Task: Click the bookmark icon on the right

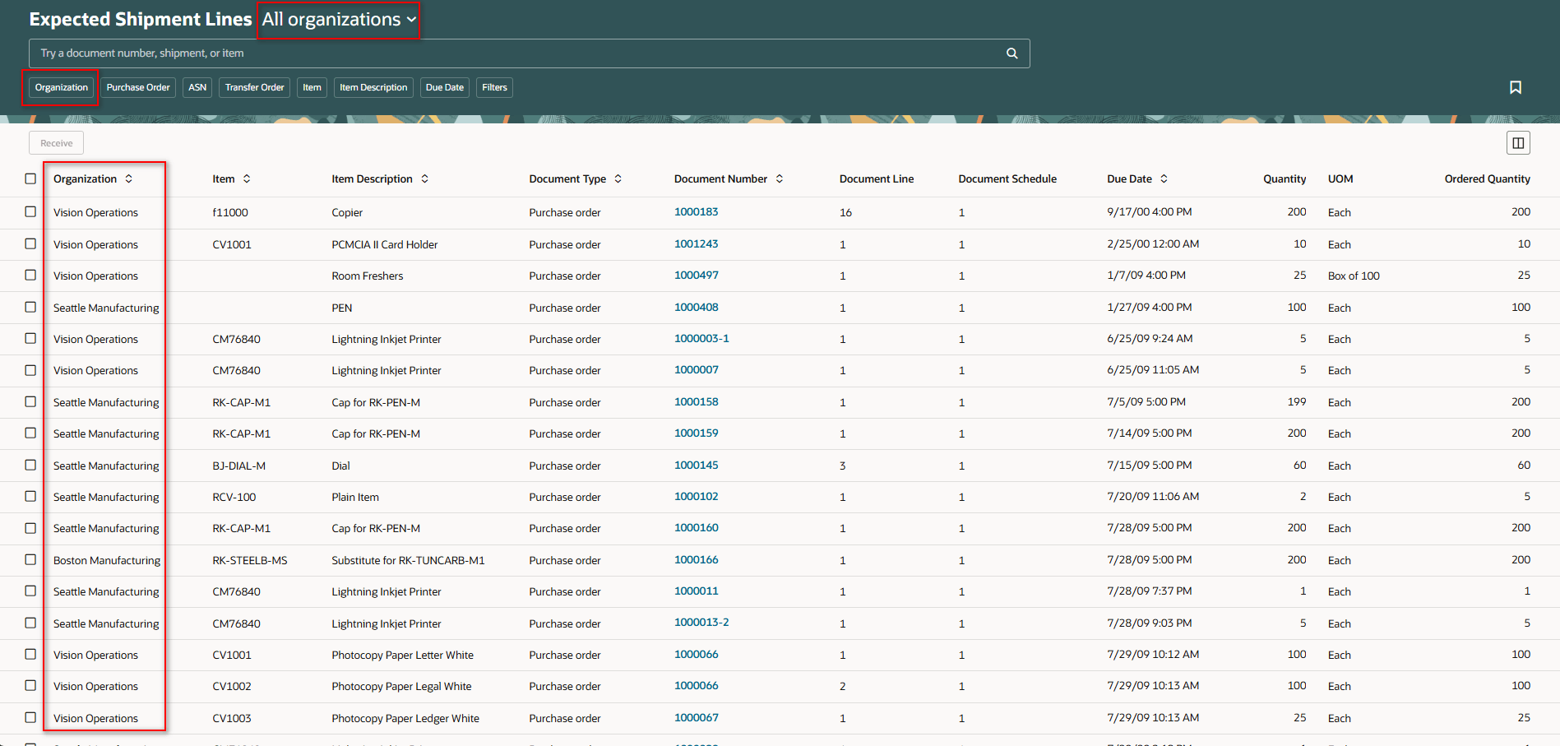Action: point(1516,87)
